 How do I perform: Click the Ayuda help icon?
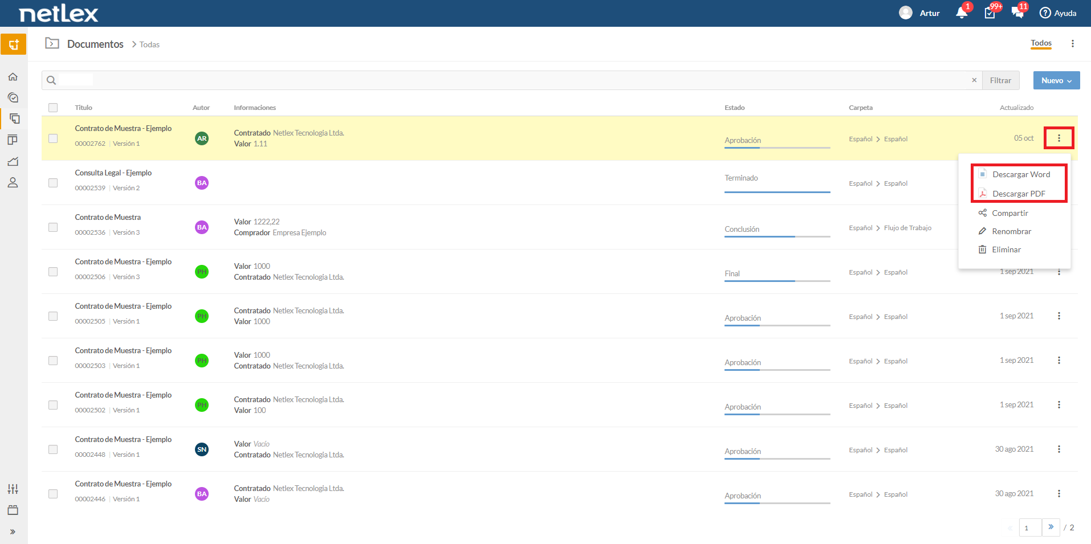coord(1045,13)
